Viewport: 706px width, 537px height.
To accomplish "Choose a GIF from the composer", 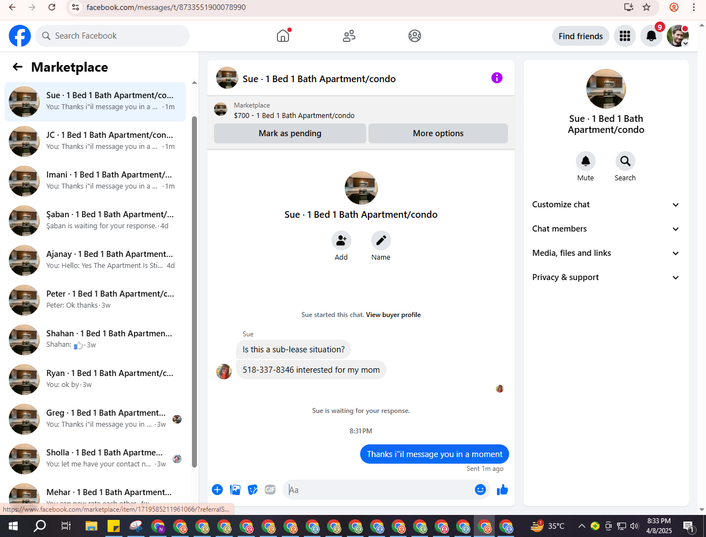I will point(270,490).
